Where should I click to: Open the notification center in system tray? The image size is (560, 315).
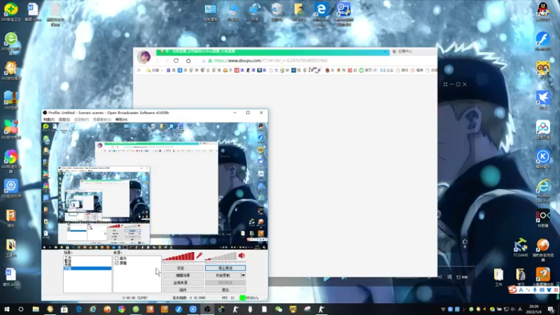click(x=551, y=309)
